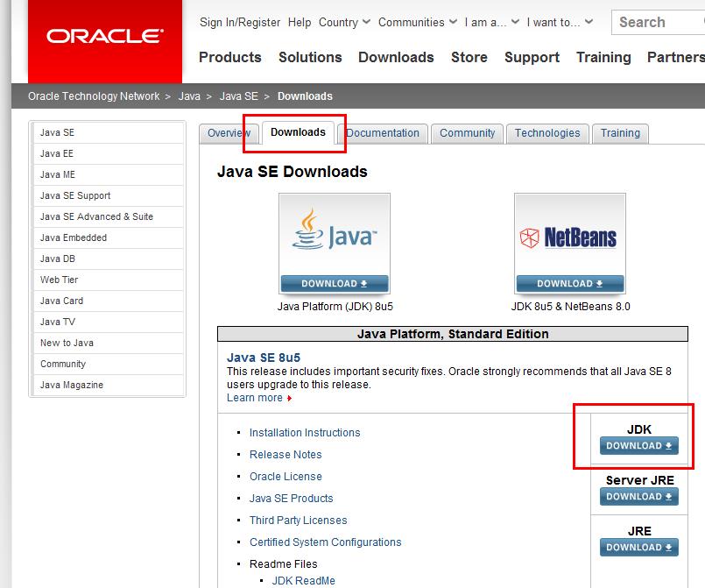Click the Server JRE Download button
The width and height of the screenshot is (705, 588).
(x=639, y=496)
